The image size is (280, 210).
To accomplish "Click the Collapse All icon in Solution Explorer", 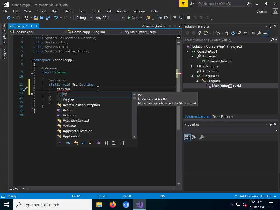I will (x=239, y=33).
